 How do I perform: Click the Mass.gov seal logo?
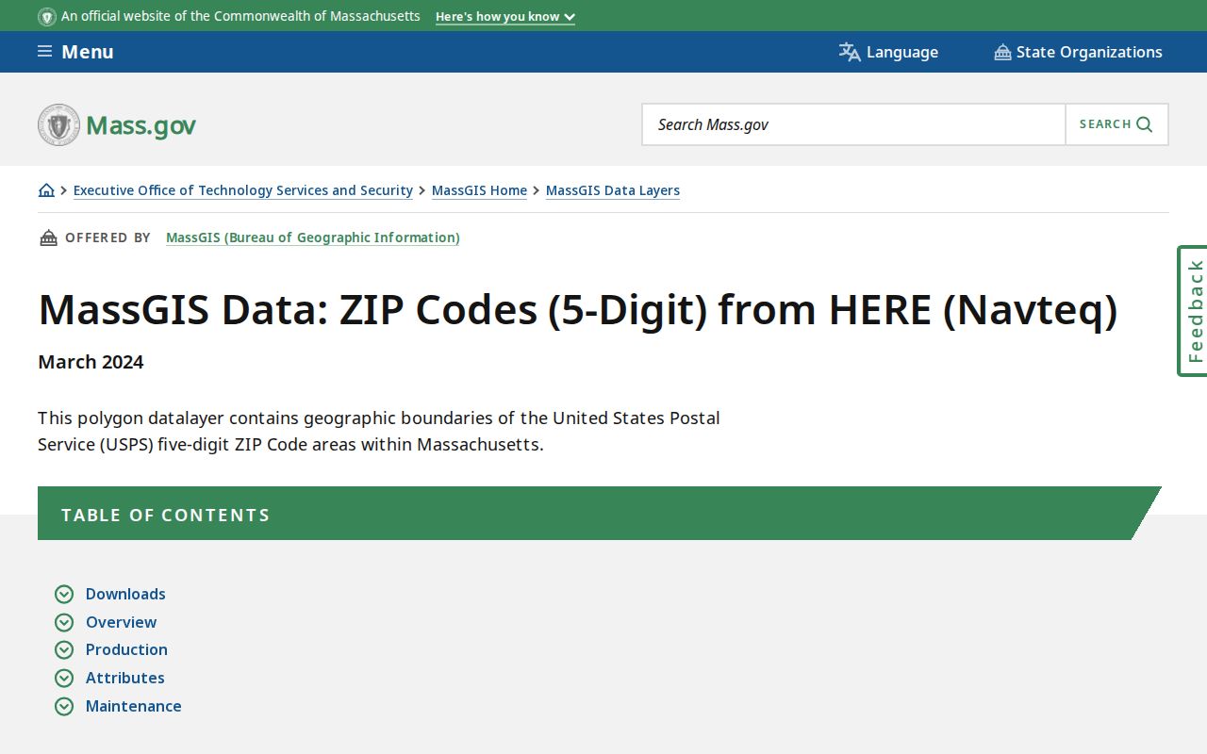58,124
